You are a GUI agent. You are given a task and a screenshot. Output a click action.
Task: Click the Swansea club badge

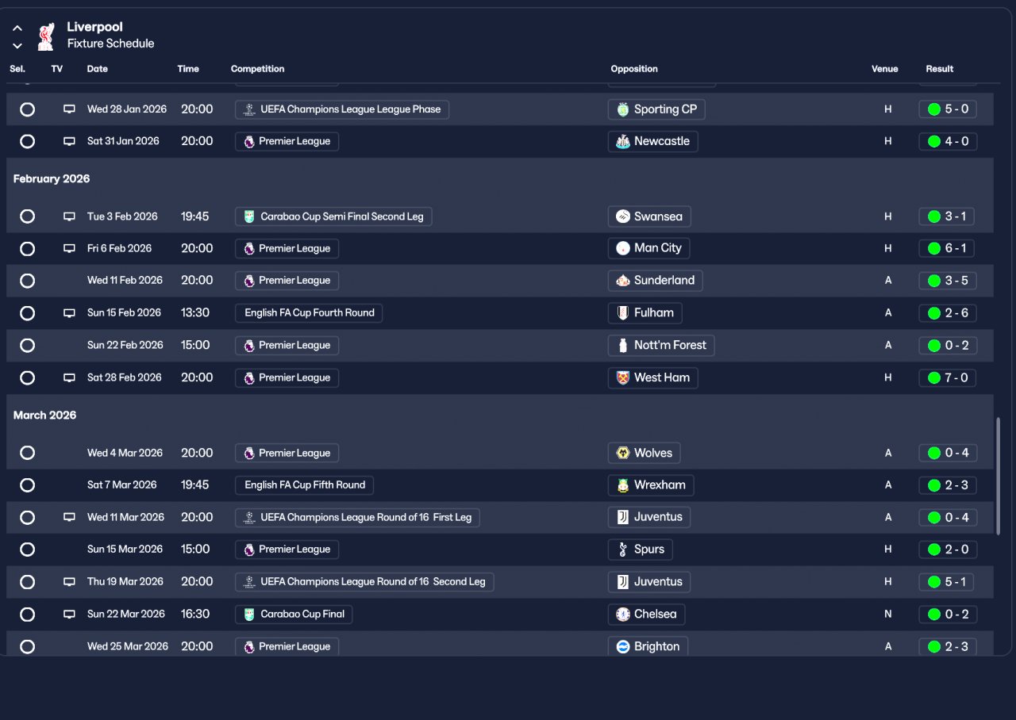coord(623,216)
